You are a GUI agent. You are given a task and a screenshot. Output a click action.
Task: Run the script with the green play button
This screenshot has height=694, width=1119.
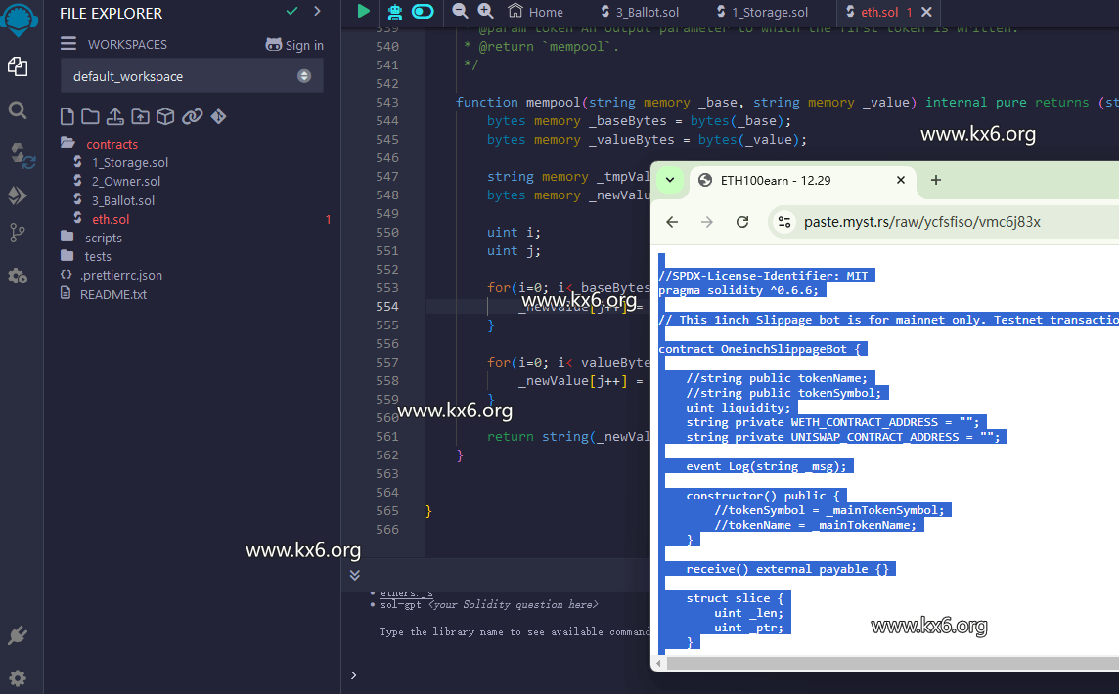pyautogui.click(x=361, y=12)
